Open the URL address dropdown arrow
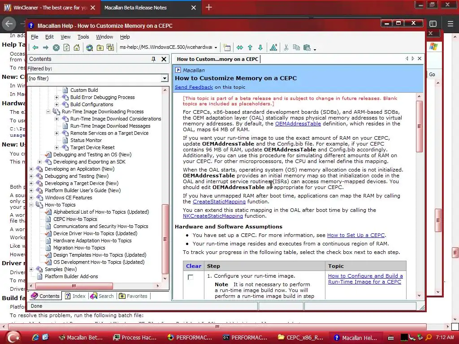Image resolution: width=459 pixels, height=344 pixels. (x=216, y=47)
